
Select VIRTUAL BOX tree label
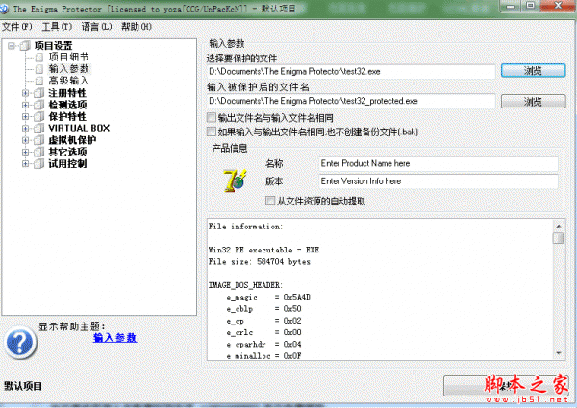[79, 129]
